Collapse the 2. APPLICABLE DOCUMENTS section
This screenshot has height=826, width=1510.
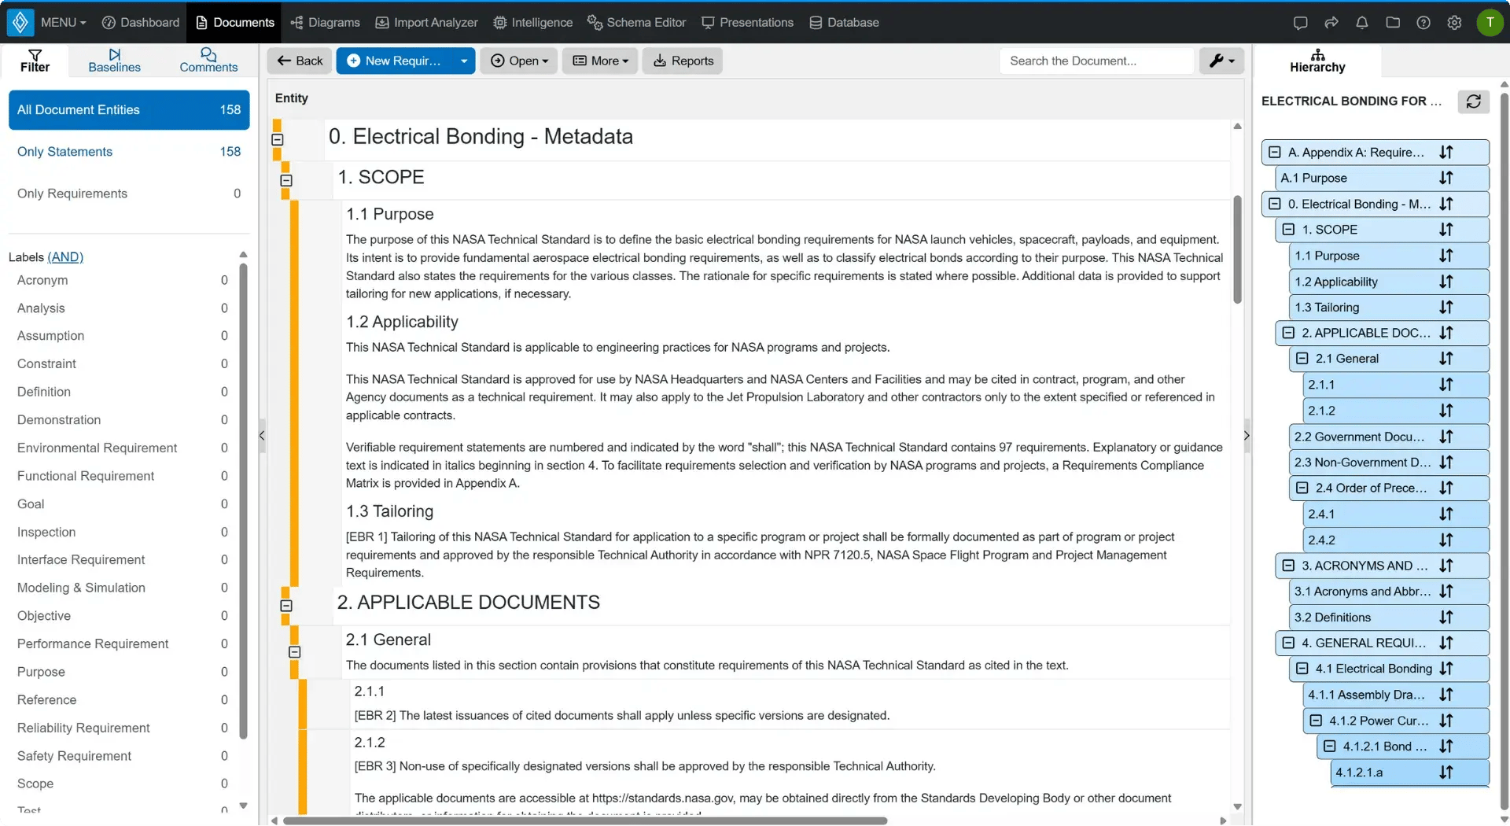(286, 606)
